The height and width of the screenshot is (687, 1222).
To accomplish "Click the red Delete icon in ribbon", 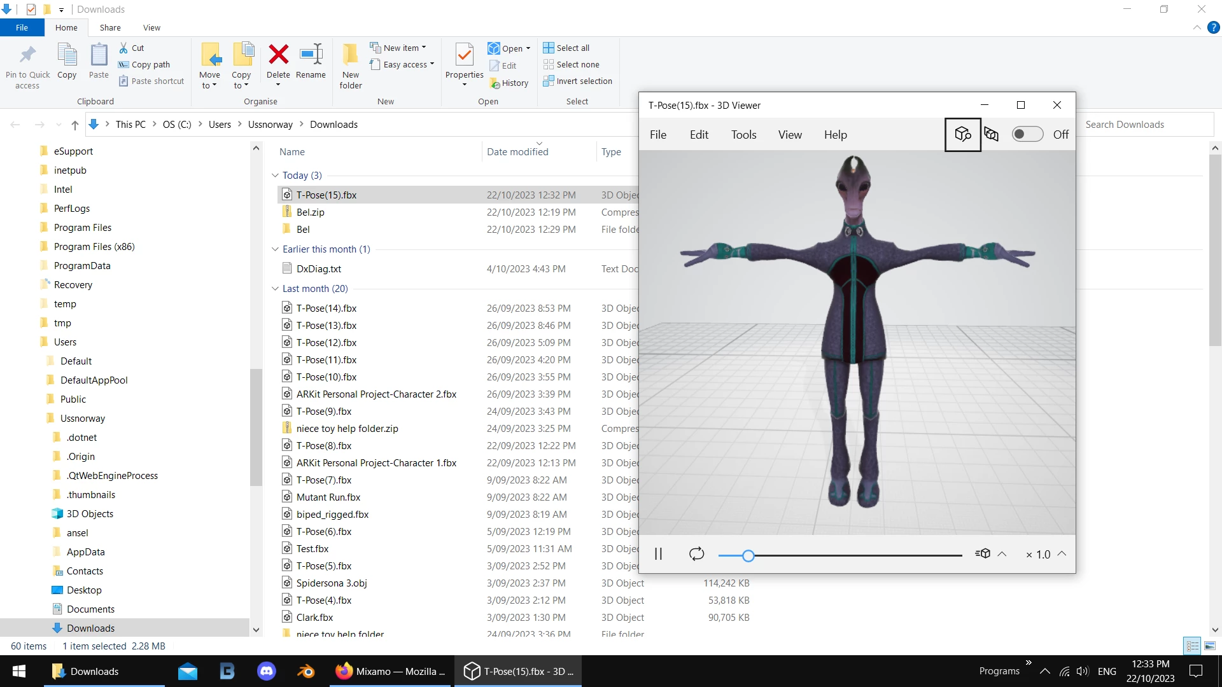I will tap(278, 55).
